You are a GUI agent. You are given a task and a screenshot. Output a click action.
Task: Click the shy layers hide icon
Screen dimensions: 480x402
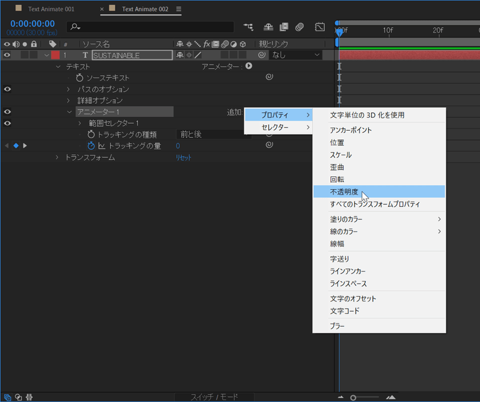268,27
